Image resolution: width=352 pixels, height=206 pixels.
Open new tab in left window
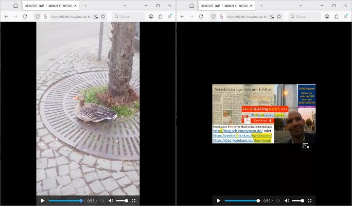coord(85,6)
